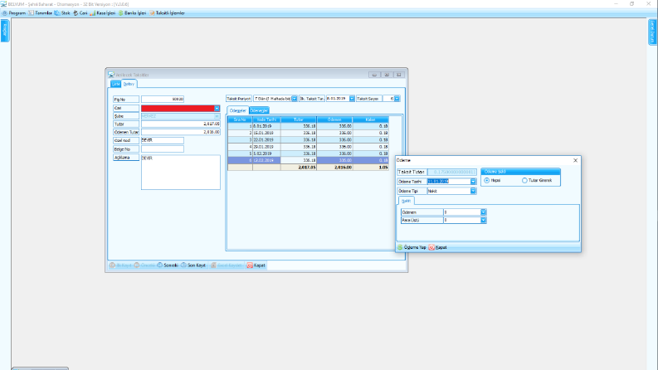Viewport: 658px width, 370px height.
Task: Open the Para Üstü dropdown
Action: (483, 220)
